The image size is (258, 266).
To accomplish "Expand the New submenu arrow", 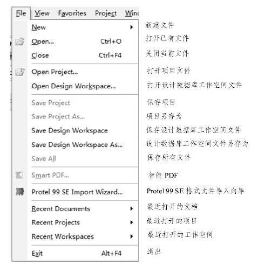I will 132,27.
